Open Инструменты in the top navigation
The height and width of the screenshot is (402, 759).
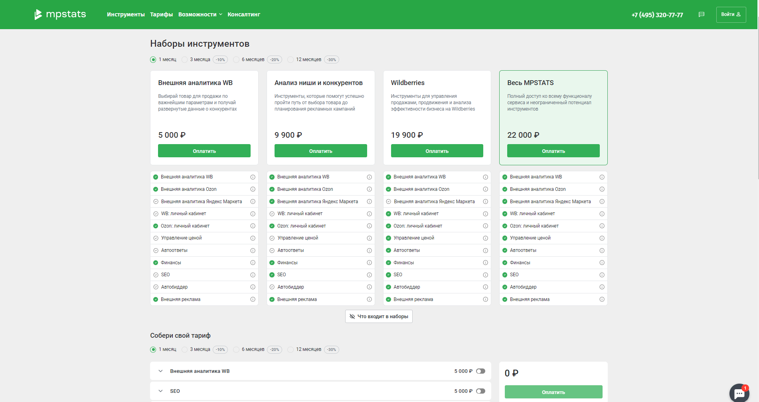126,14
